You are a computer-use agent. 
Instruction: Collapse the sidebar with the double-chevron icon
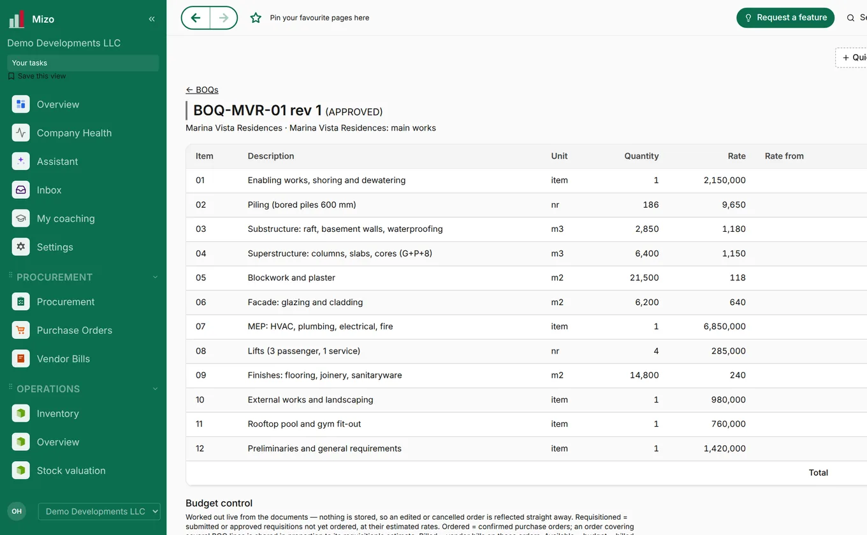152,19
